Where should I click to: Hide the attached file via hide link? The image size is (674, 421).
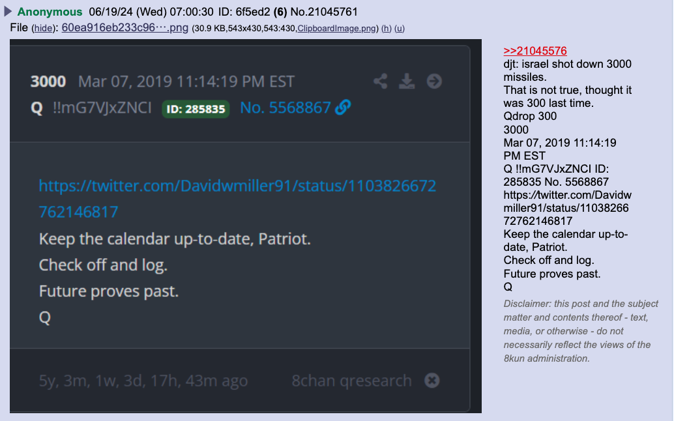43,29
